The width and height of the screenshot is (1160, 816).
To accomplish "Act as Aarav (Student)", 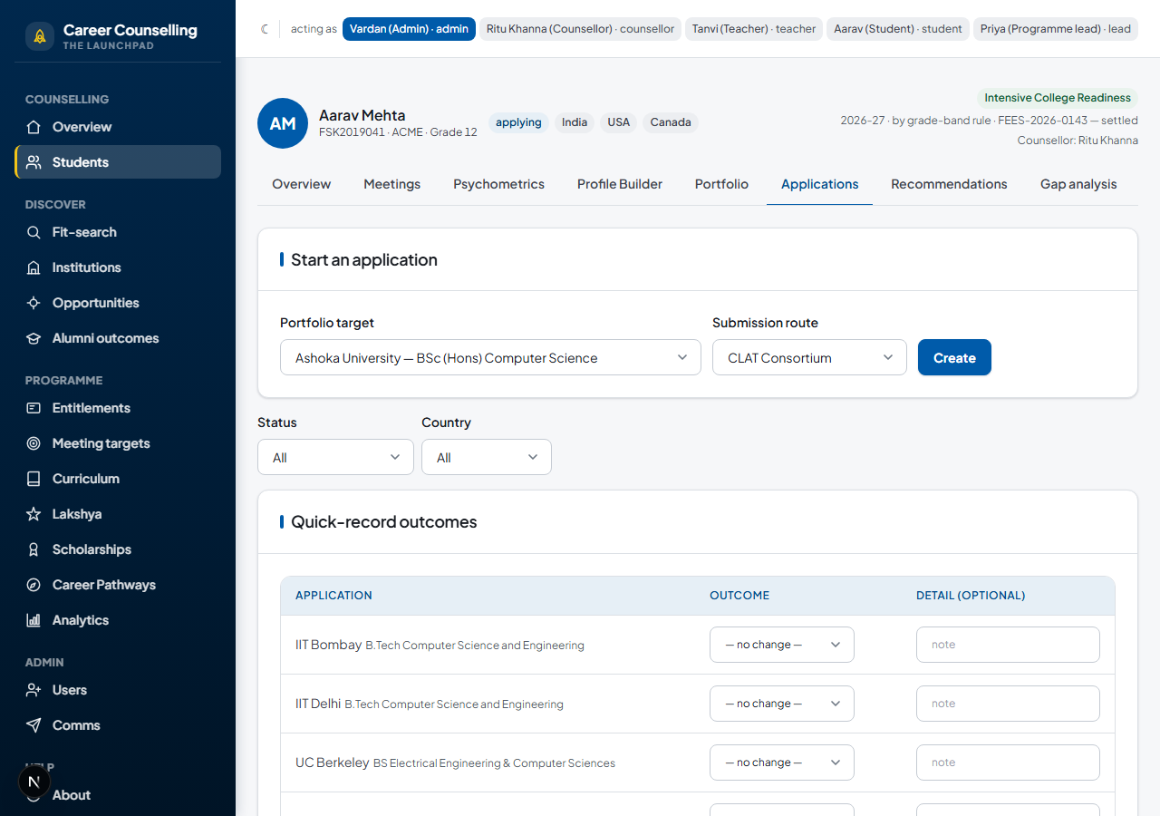I will click(x=898, y=29).
